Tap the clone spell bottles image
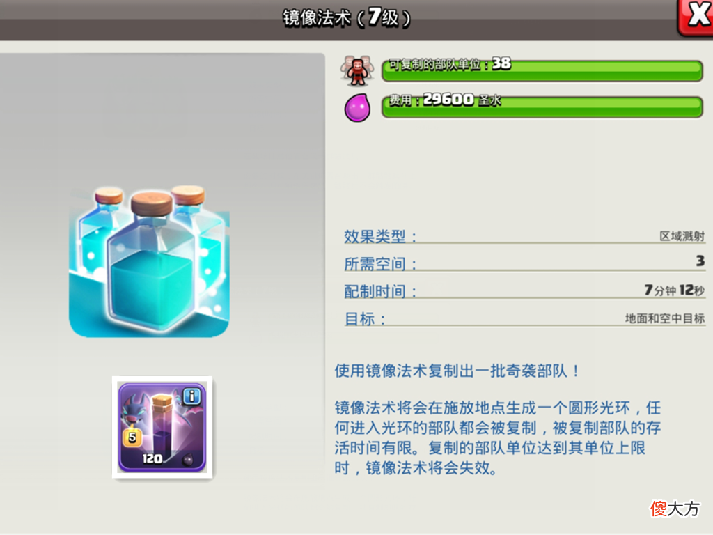Image resolution: width=713 pixels, height=535 pixels. click(x=149, y=261)
